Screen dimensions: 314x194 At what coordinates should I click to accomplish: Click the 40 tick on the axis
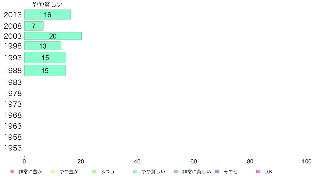137,161
